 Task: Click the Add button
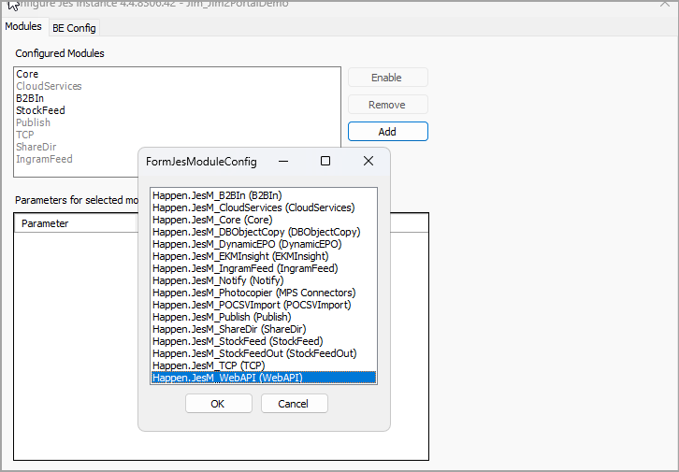coord(387,132)
